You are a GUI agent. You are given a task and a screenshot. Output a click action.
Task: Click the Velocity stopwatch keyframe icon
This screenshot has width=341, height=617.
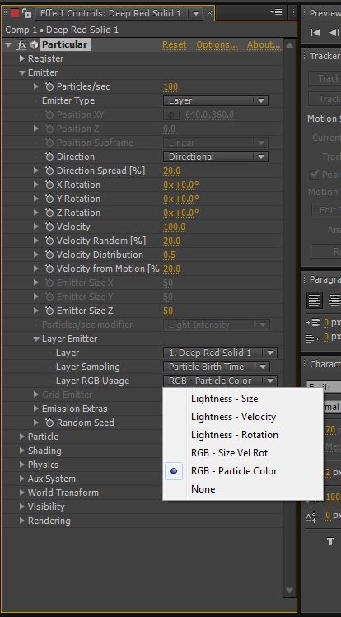[x=49, y=227]
